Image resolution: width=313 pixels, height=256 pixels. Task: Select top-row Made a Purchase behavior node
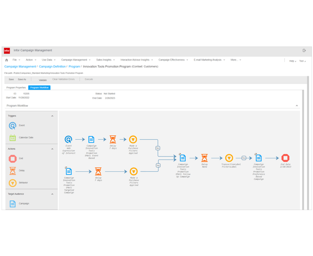click(133, 139)
